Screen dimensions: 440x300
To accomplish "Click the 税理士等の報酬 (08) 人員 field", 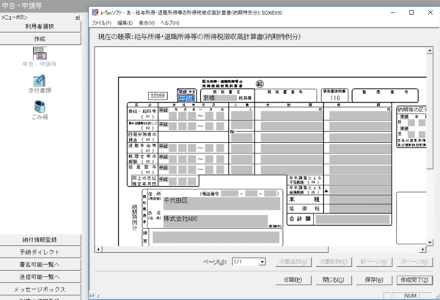I will 241,159.
